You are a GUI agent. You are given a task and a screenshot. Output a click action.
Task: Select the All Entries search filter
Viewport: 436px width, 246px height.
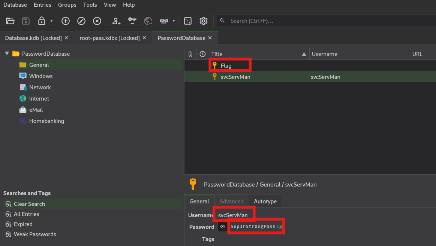tap(26, 214)
